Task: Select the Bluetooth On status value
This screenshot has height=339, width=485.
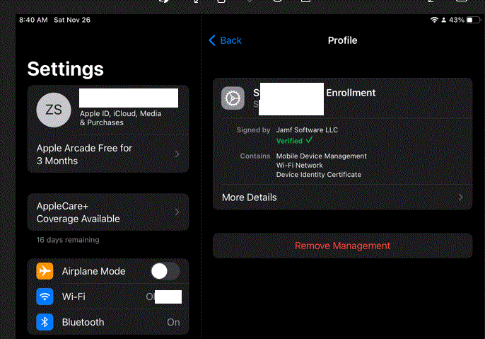Action: click(173, 322)
